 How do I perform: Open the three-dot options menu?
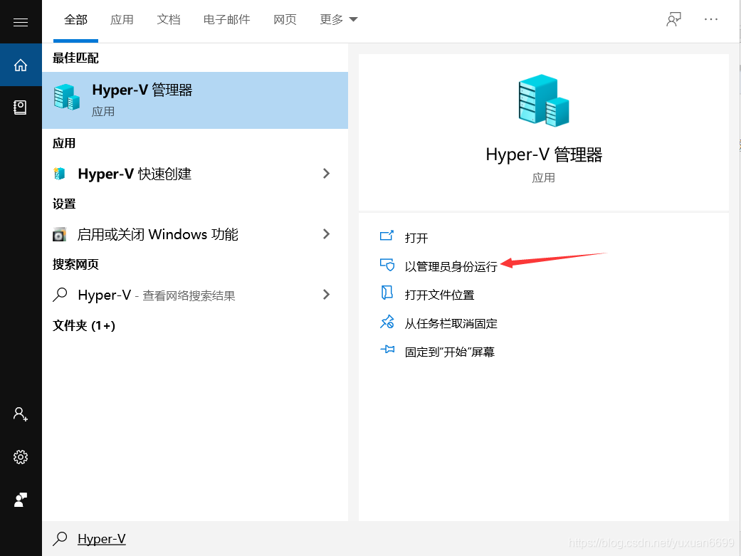pyautogui.click(x=711, y=19)
